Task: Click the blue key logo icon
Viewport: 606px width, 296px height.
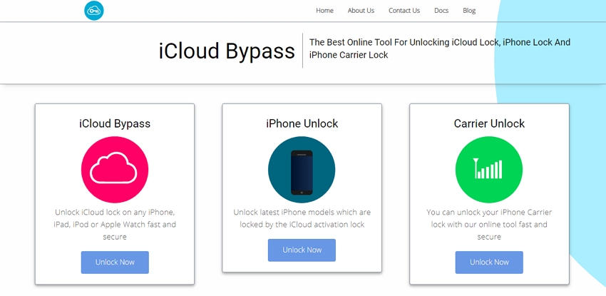Action: coord(93,11)
